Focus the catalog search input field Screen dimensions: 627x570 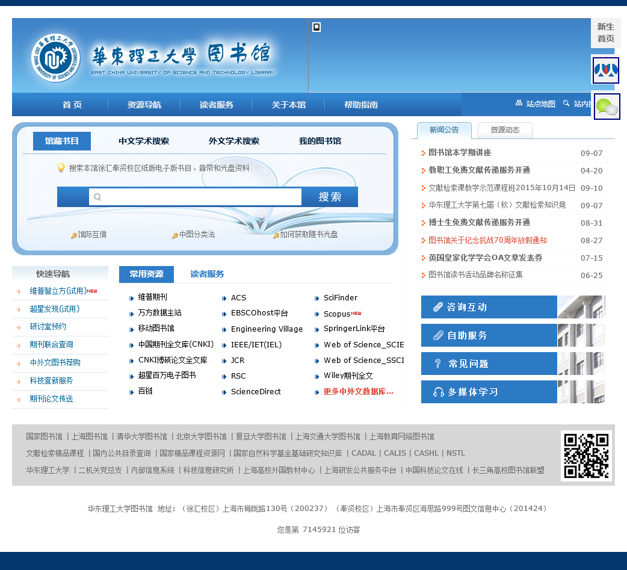(195, 197)
